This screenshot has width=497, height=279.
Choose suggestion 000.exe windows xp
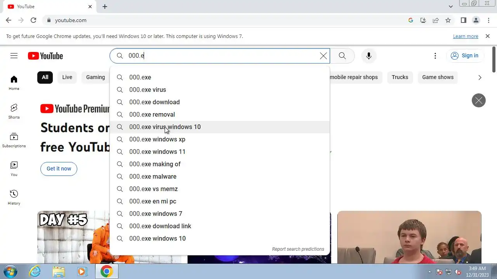pyautogui.click(x=220, y=139)
